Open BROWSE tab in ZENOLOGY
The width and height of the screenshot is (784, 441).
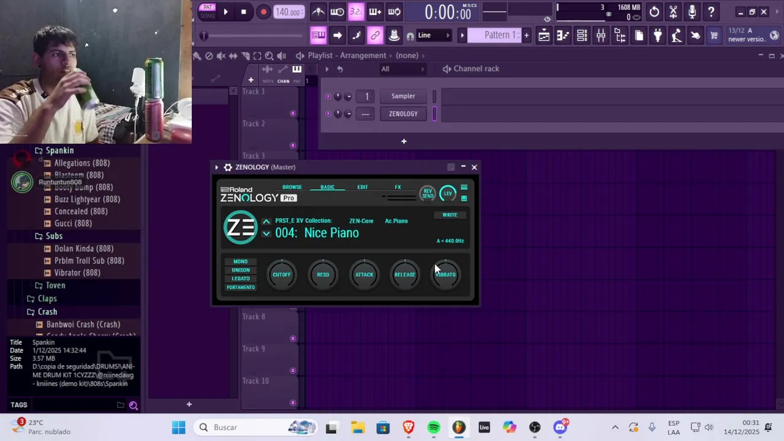[292, 187]
